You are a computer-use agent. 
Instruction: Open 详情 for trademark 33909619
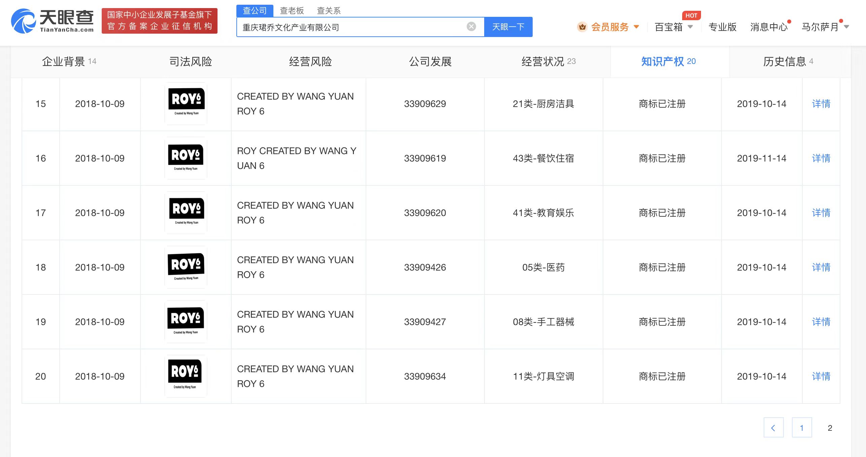pos(821,158)
